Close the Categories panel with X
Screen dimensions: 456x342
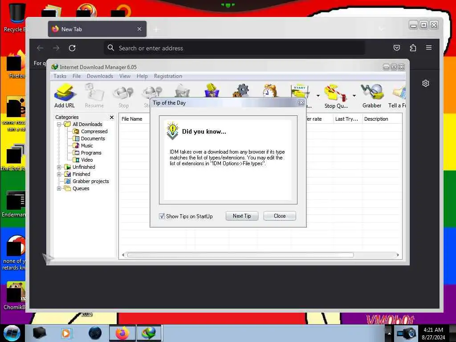point(112,117)
